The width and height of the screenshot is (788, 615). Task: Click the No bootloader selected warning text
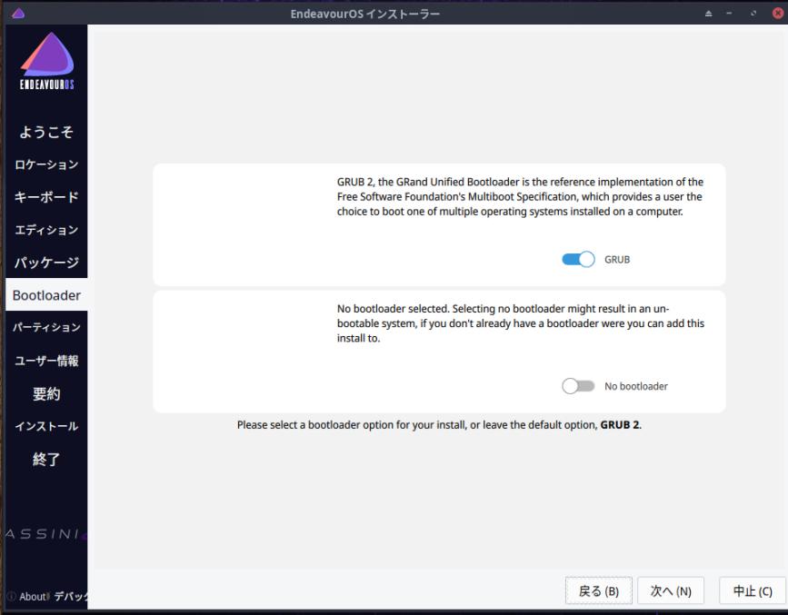[x=520, y=323]
